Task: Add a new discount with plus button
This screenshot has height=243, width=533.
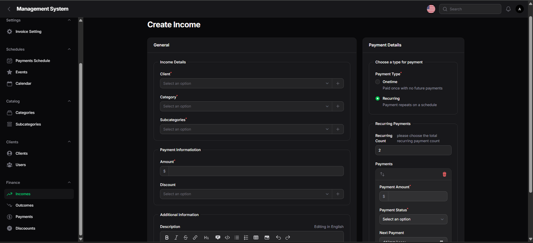Action: coord(338,194)
